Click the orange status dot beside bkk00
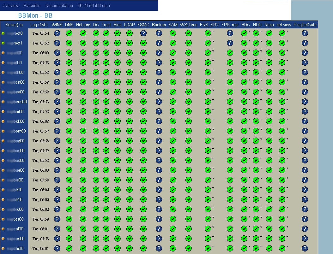The image size is (333, 254). point(3,121)
